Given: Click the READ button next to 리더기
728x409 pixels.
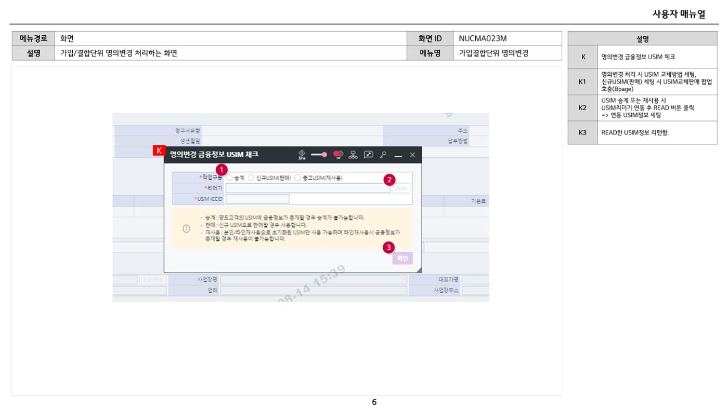Looking at the screenshot, I should [x=401, y=188].
